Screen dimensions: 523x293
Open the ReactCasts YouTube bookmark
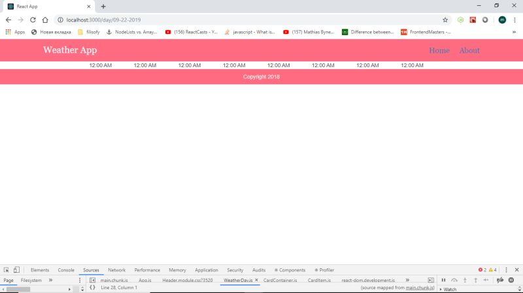tap(192, 32)
